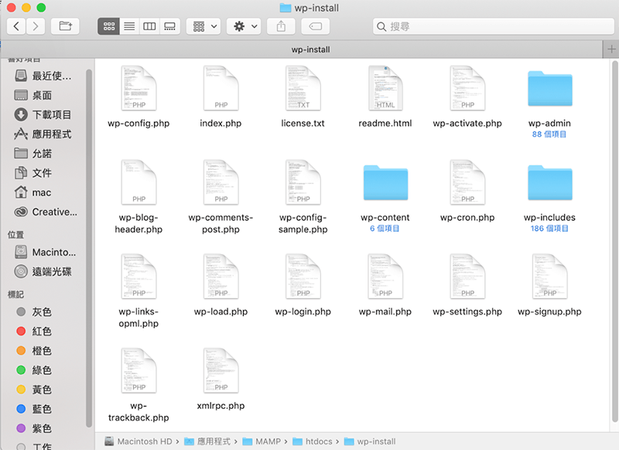Filter by 灰色 tag
This screenshot has height=450, width=619.
coord(34,312)
